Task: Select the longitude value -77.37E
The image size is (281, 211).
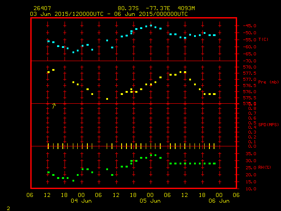Action: point(158,8)
